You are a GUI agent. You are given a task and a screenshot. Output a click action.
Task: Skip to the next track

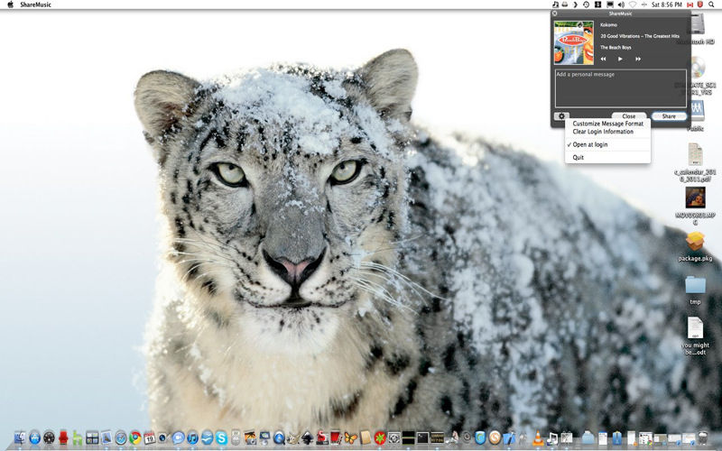tap(638, 59)
